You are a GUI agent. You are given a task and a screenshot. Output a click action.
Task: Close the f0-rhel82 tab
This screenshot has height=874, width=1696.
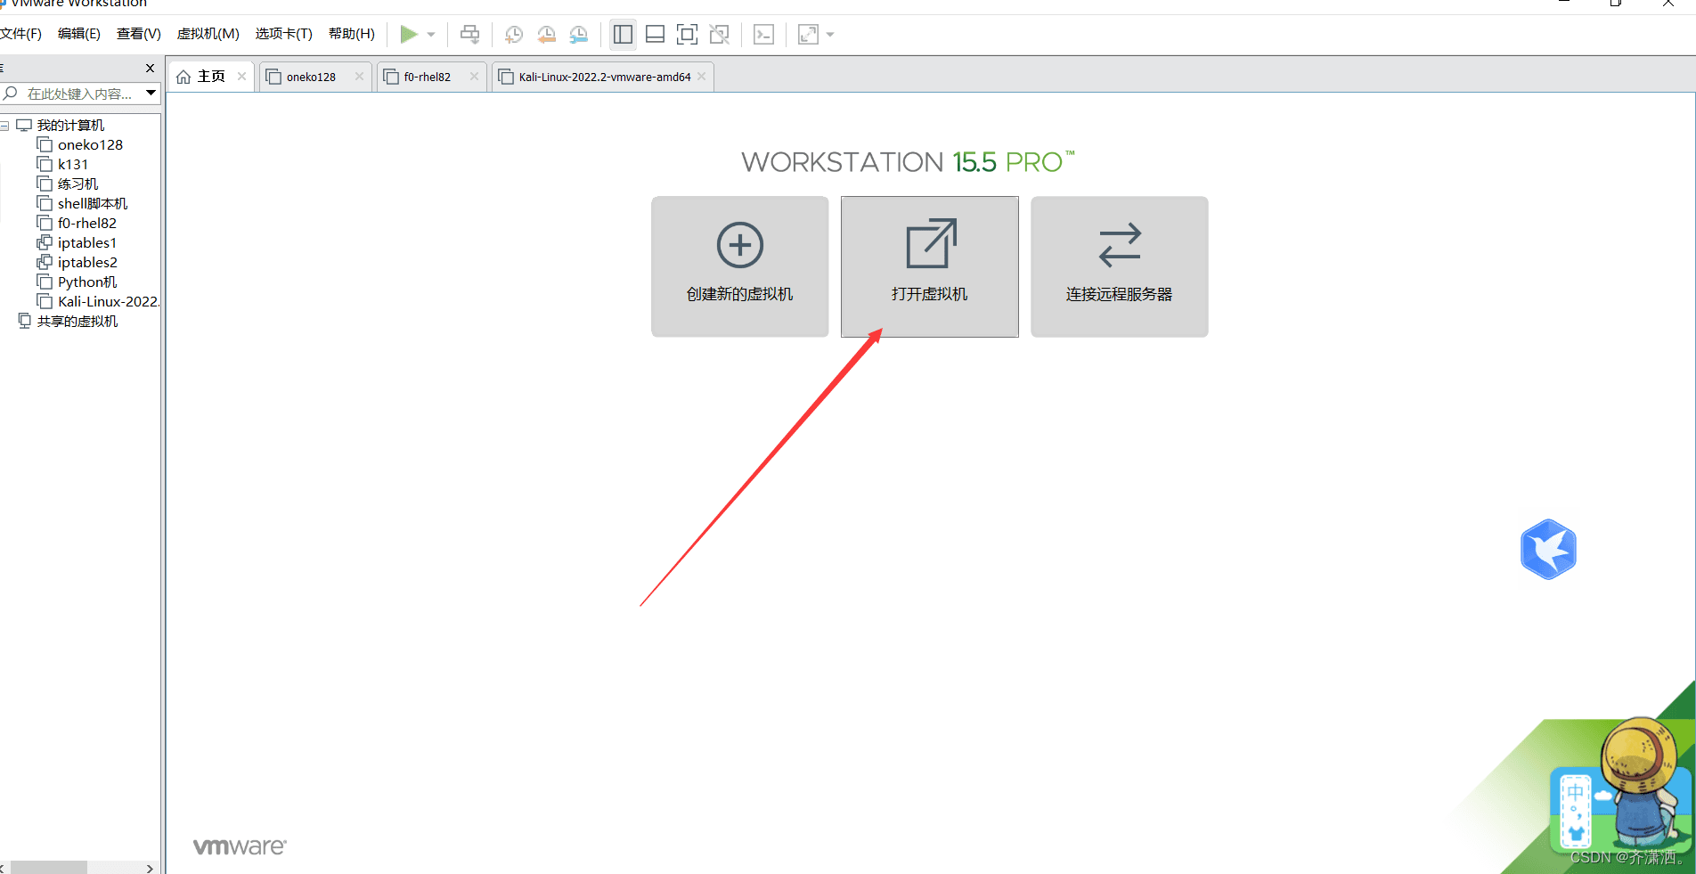(474, 77)
